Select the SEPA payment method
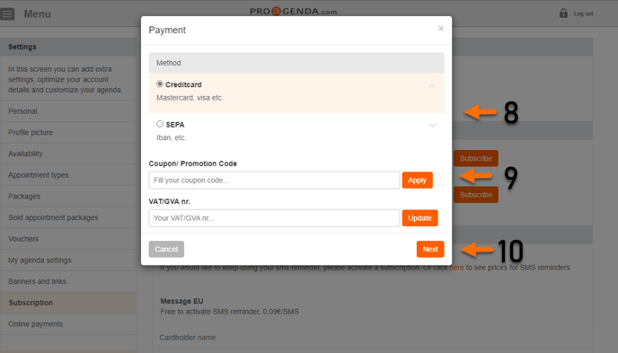 [160, 124]
